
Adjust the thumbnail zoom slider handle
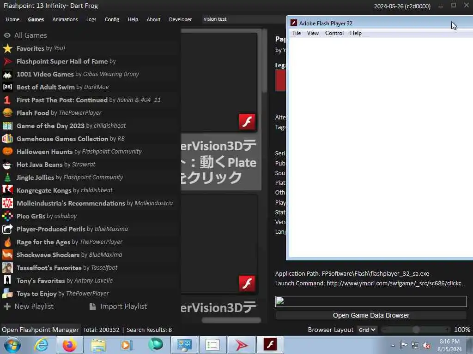click(416, 330)
